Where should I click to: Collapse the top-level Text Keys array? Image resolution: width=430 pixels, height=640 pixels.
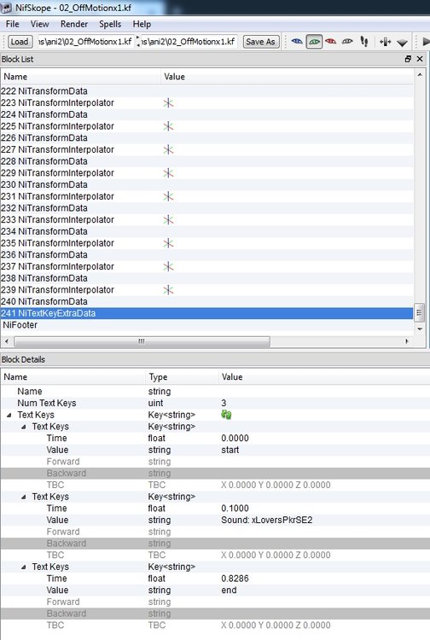9,415
